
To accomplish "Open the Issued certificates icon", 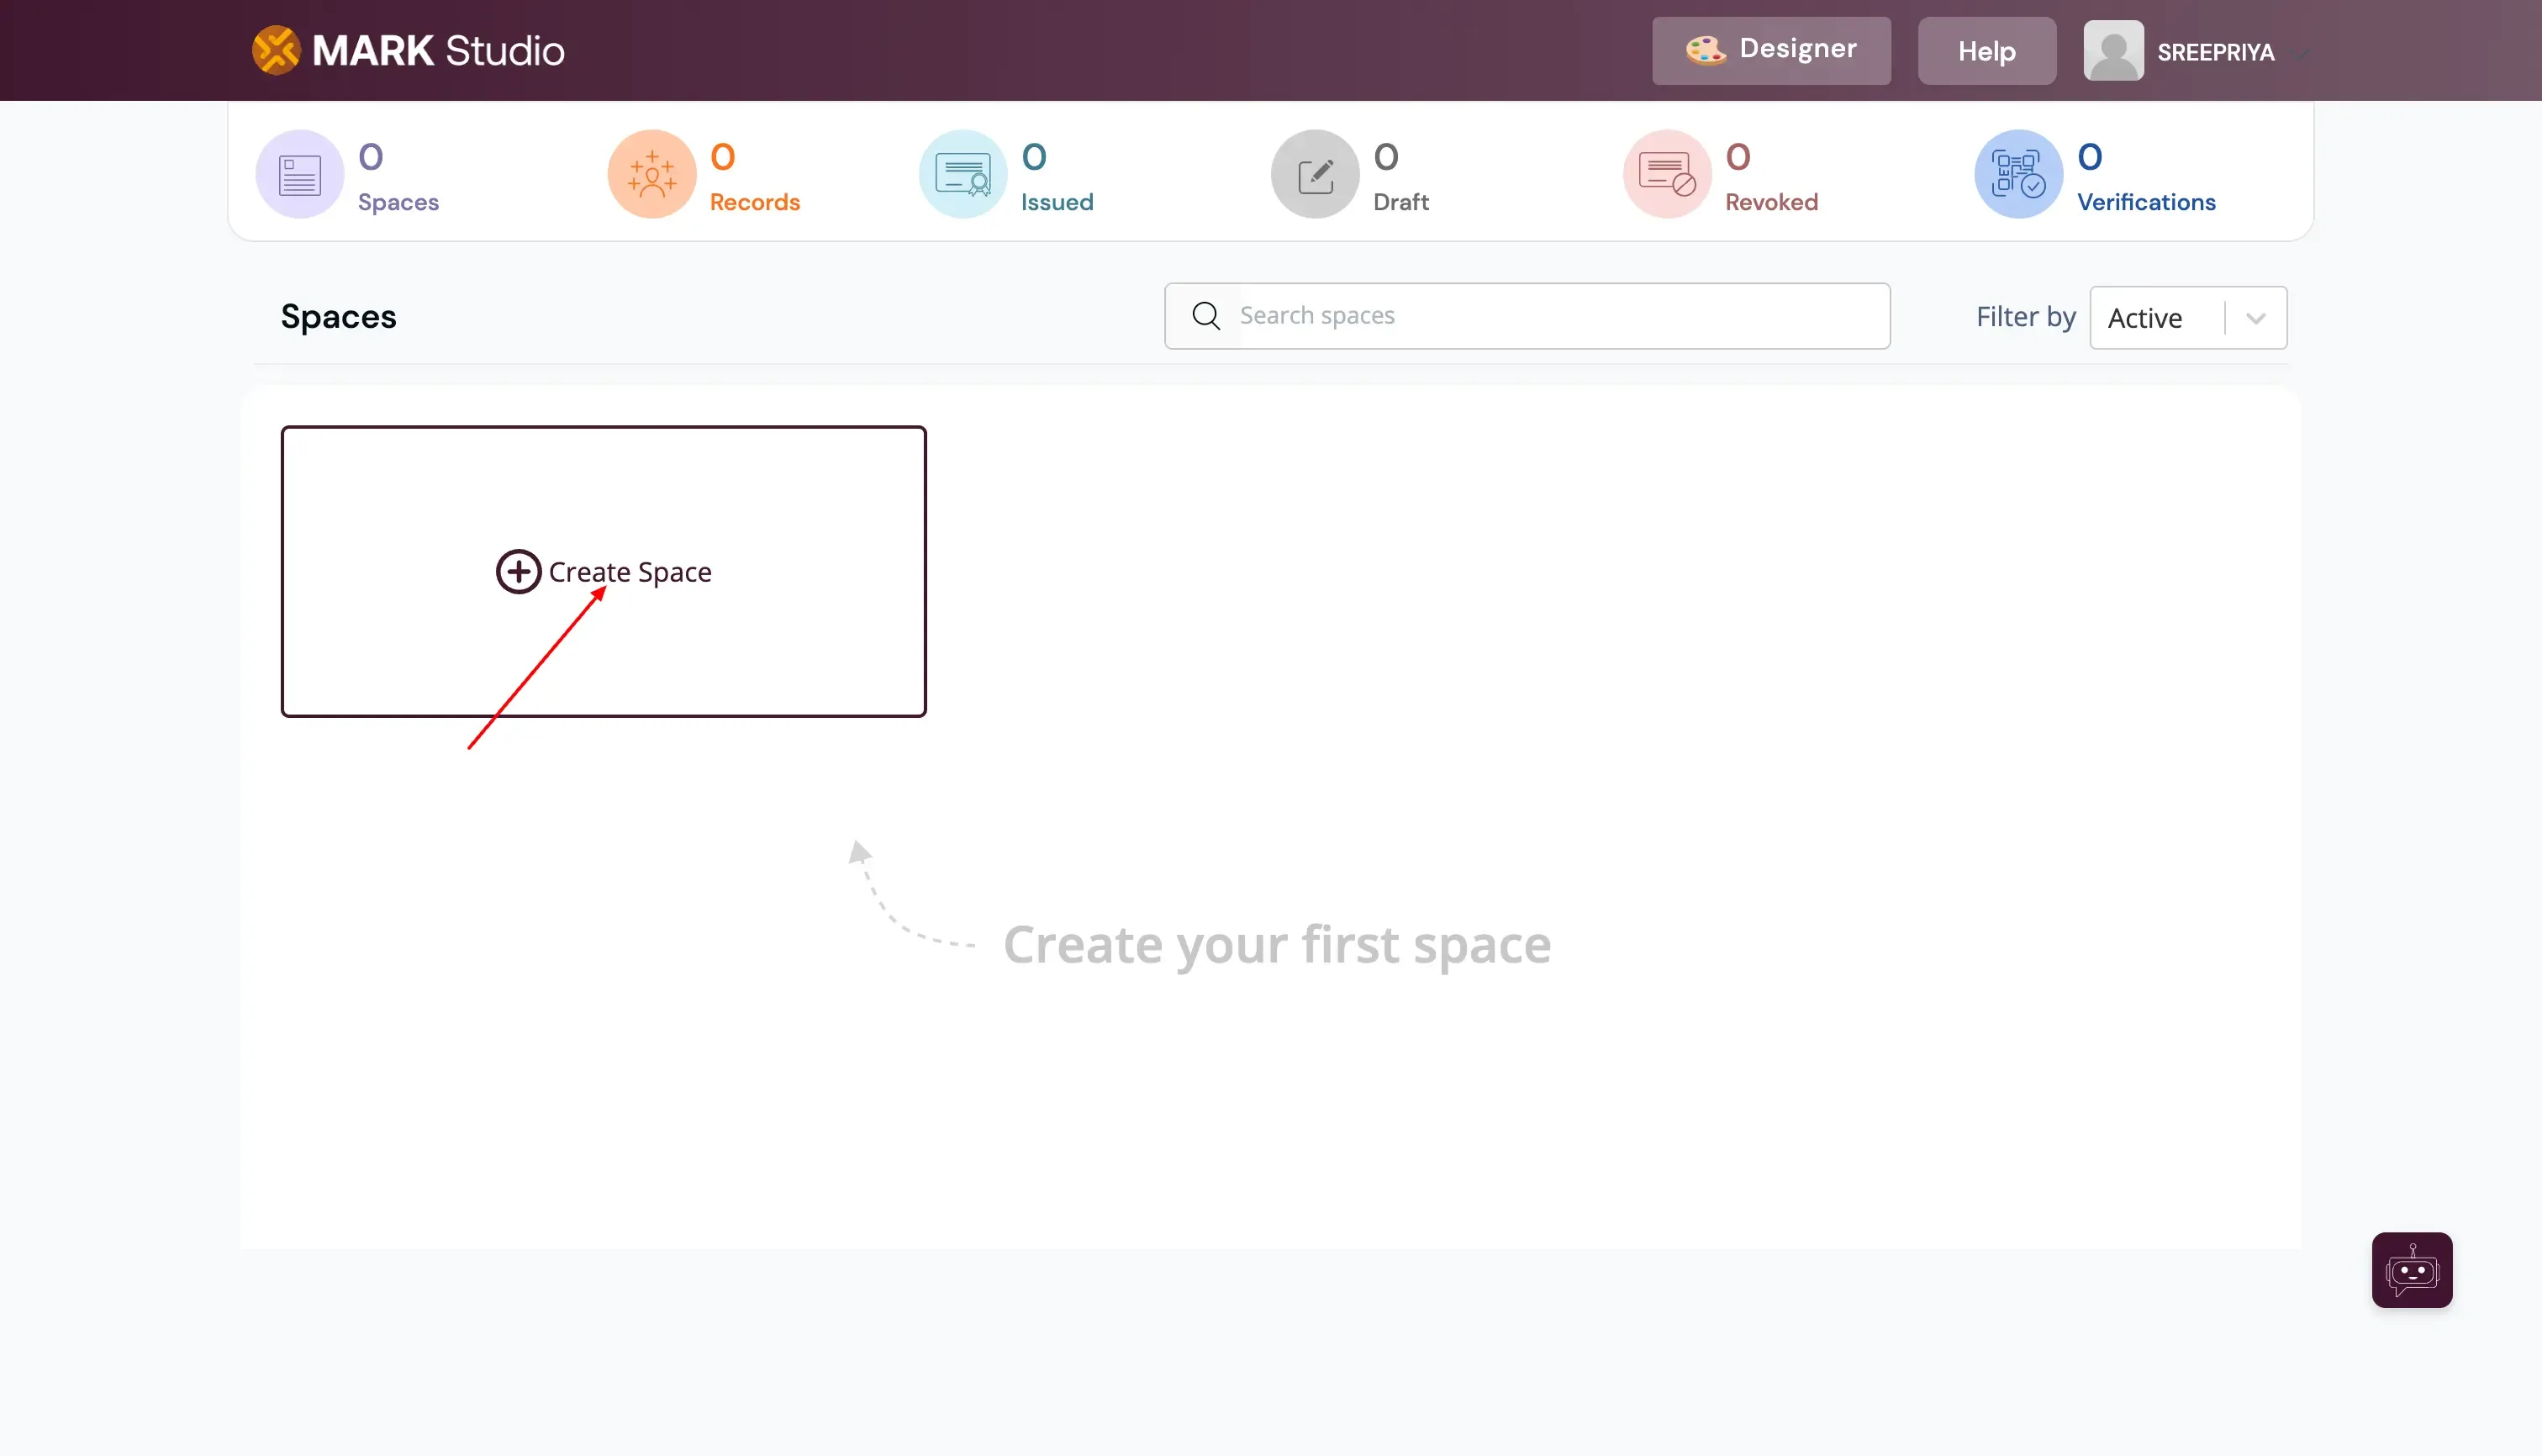I will pos(962,173).
